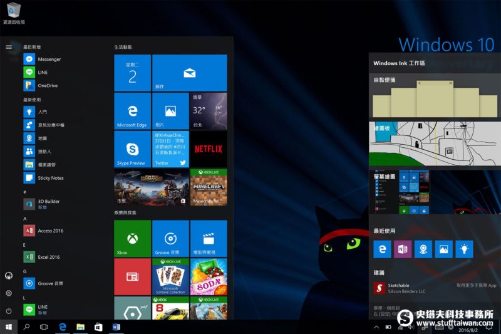Open Word from the taskbar
The width and height of the screenshot is (501, 334).
(x=116, y=326)
